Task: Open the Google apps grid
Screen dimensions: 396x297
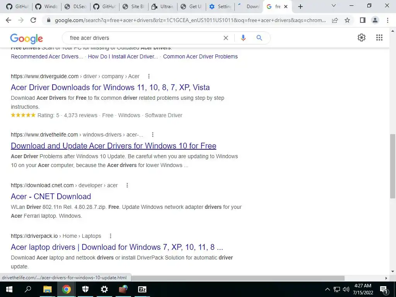Action: tap(379, 38)
